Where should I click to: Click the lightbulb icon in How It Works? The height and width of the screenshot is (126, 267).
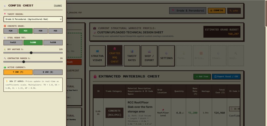7,81
